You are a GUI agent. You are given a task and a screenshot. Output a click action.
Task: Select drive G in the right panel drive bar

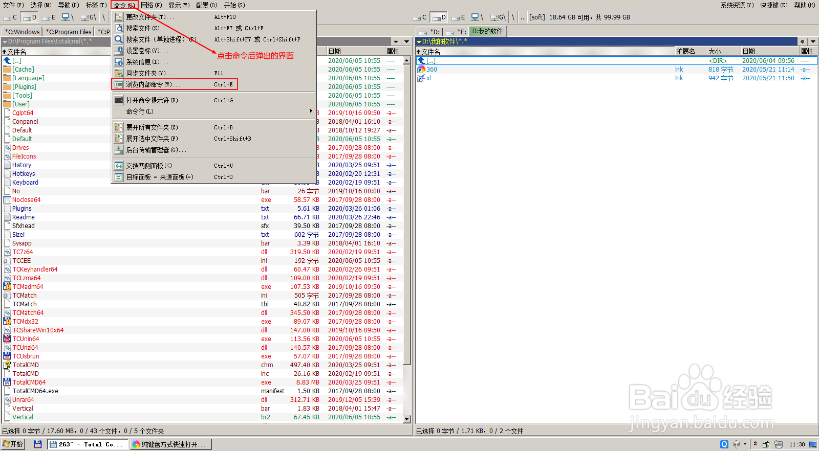click(x=498, y=17)
